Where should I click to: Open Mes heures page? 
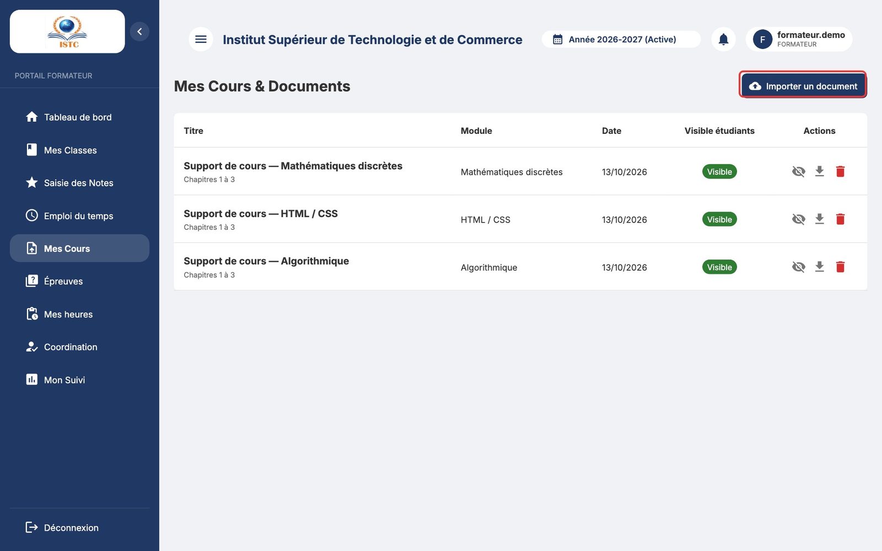79,314
